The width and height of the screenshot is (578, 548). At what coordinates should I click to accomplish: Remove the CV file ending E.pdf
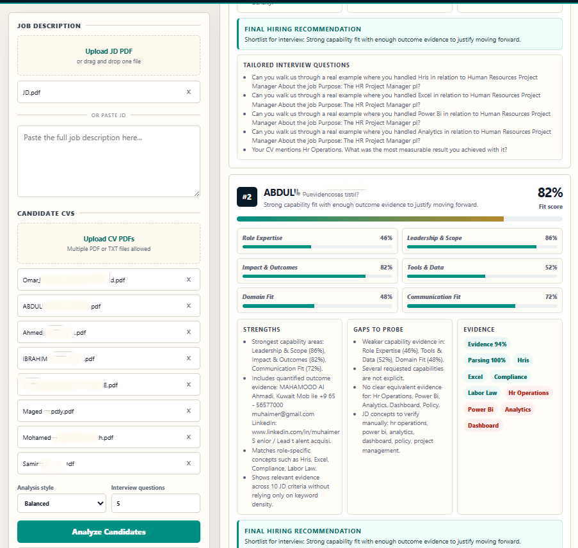[188, 384]
